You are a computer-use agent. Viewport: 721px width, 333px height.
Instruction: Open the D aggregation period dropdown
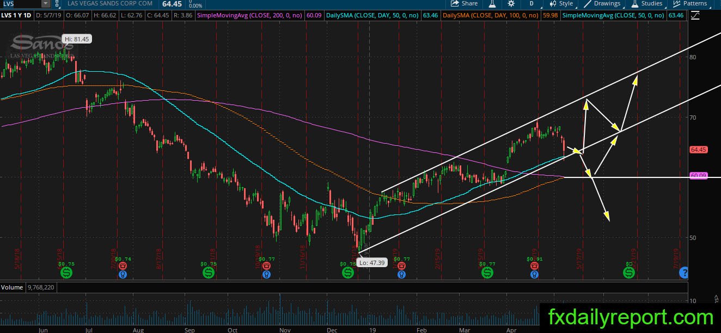click(x=531, y=3)
